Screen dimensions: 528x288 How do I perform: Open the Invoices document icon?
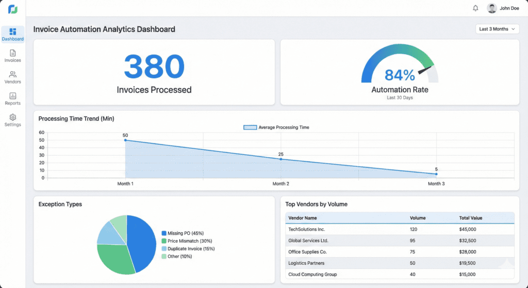pos(13,53)
